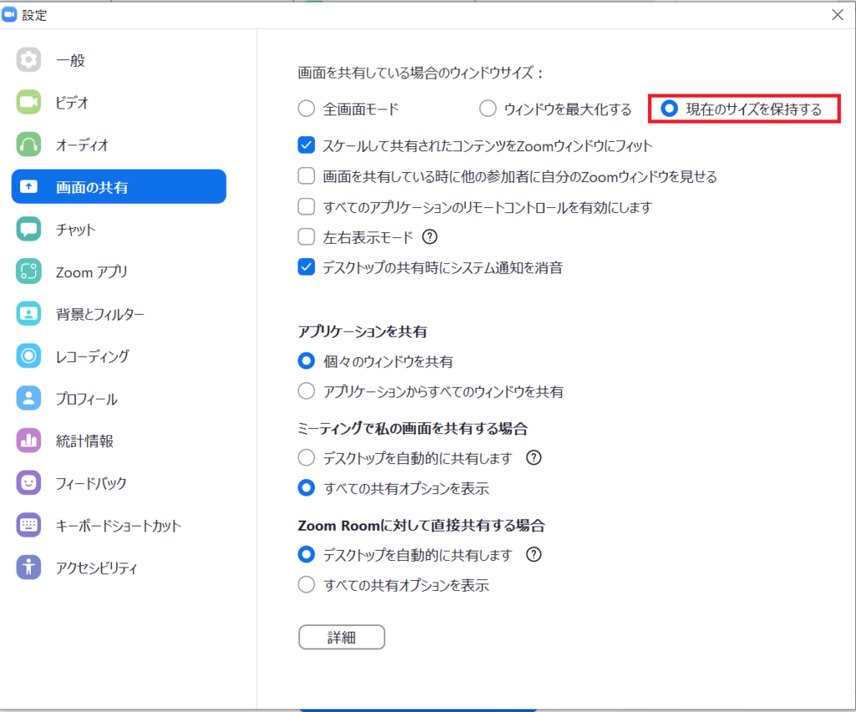Viewport: 856px width, 712px height.
Task: Open the Zoom アプリ icon in sidebar
Action: pos(29,272)
